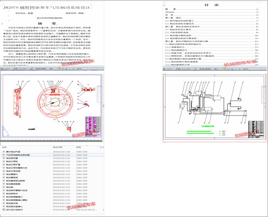Click the pneumatic brake circuit schematic drawing
Screen dimensions: 268x217
[213, 103]
